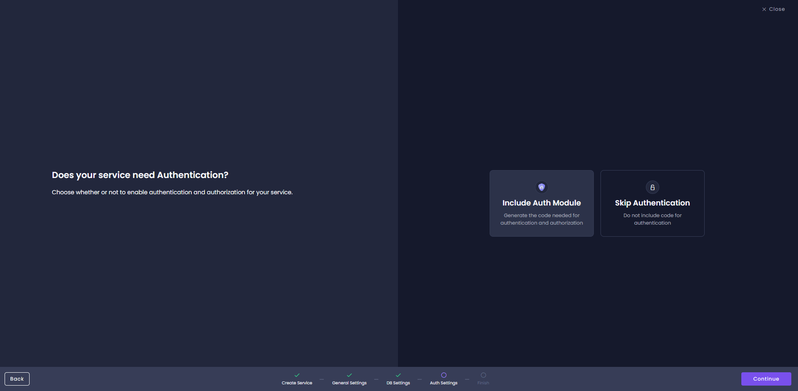Click the General Settings checkmark icon

pos(349,375)
